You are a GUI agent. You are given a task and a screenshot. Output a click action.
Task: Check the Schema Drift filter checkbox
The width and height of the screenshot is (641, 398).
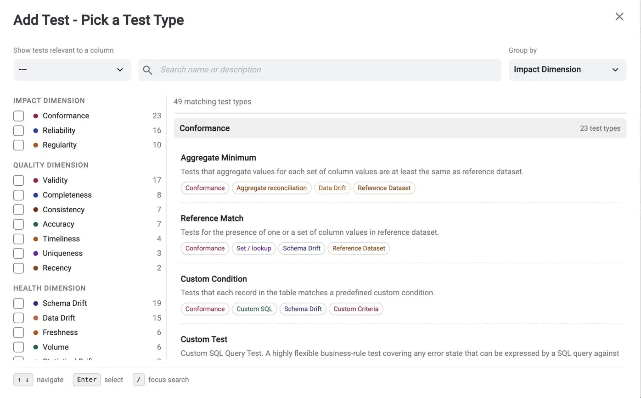(18, 303)
